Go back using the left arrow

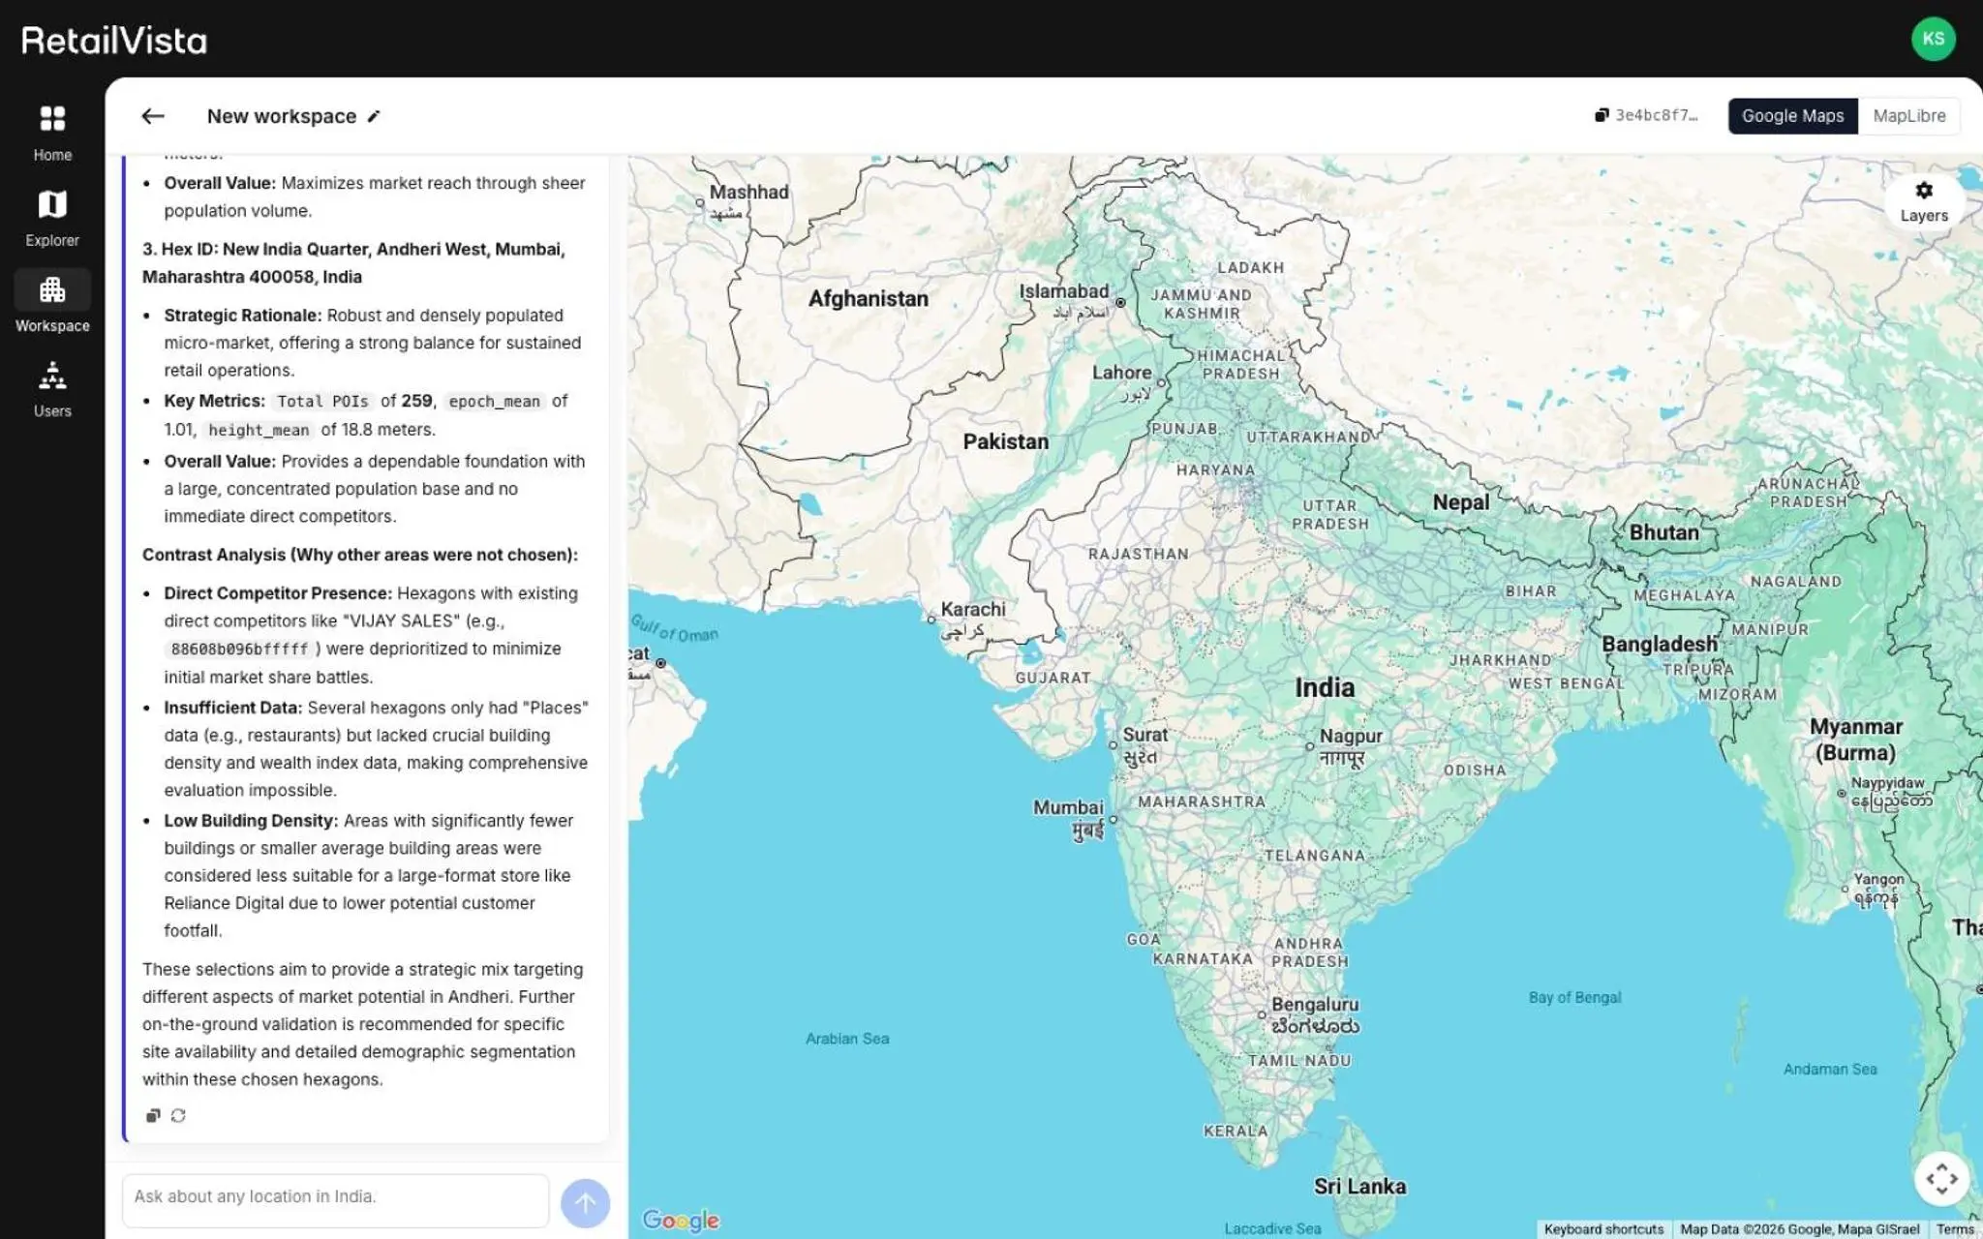153,116
